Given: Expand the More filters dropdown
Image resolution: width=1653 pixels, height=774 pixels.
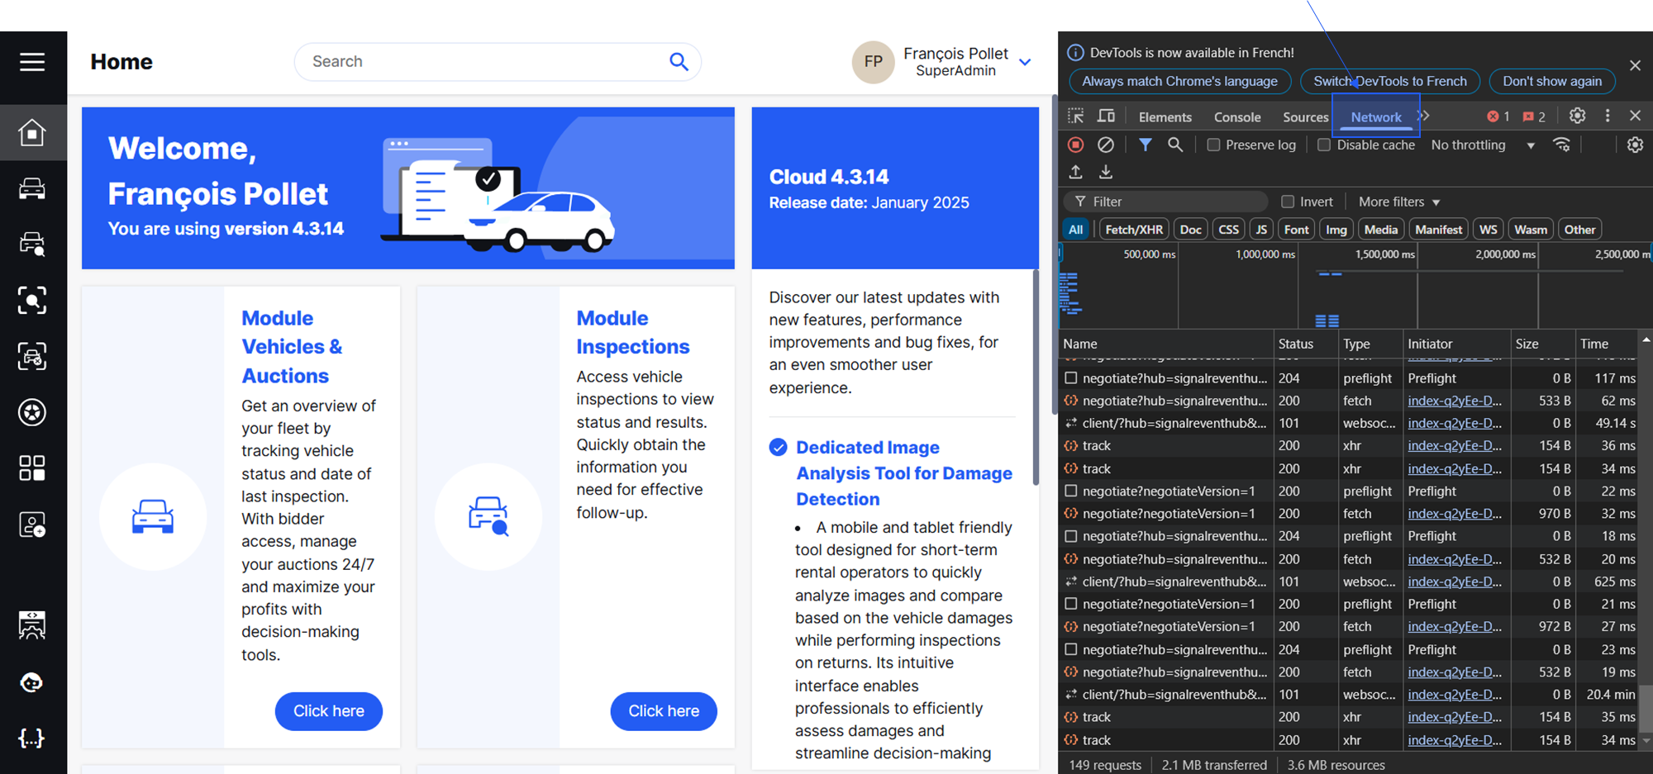Looking at the screenshot, I should coord(1399,202).
